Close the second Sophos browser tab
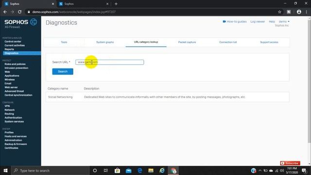Viewport: 311px width, 175px height. pyautogui.click(x=107, y=4)
